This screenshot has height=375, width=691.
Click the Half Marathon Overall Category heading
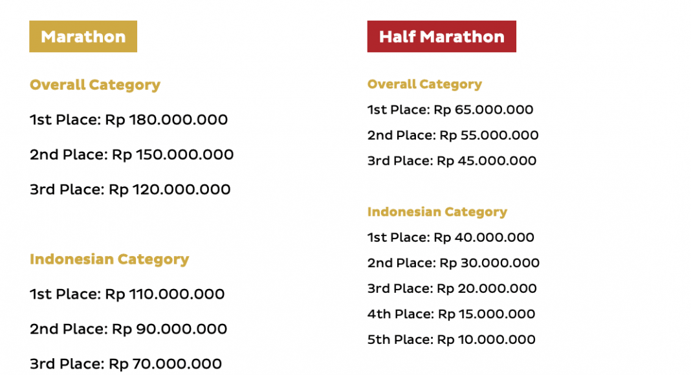[x=424, y=84]
